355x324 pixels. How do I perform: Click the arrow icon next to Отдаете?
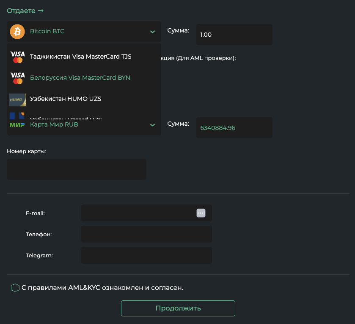[x=41, y=11]
